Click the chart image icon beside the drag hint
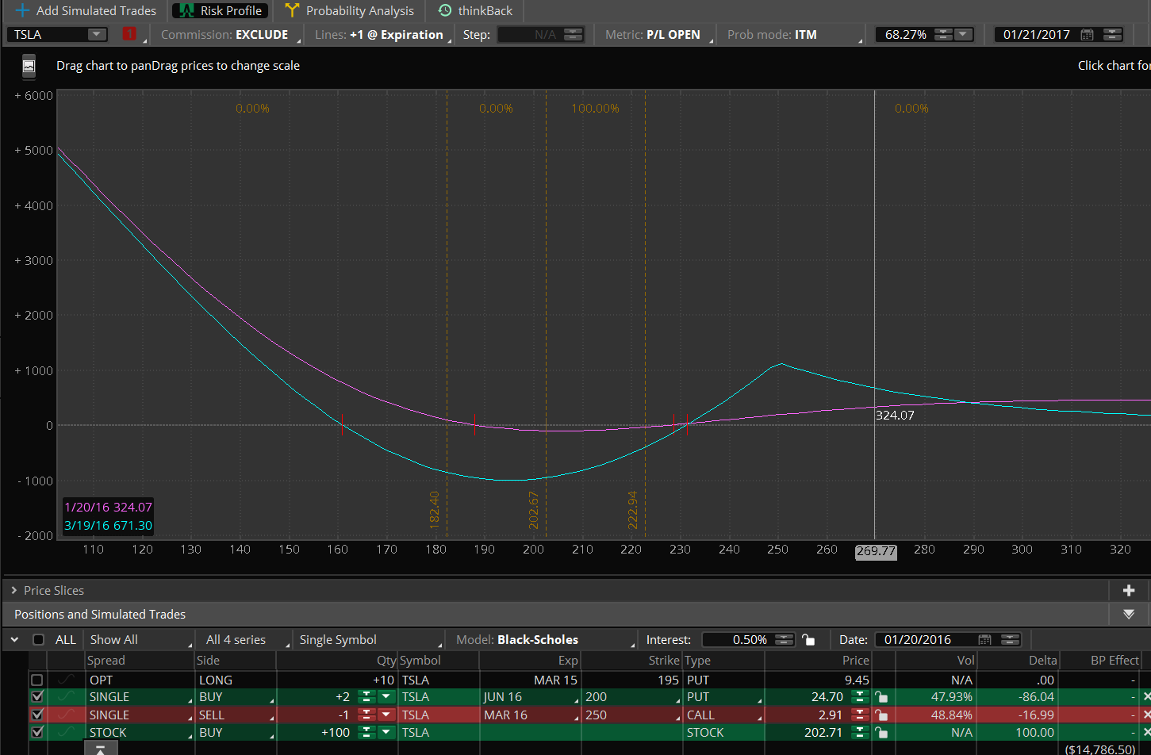This screenshot has width=1151, height=755. pyautogui.click(x=29, y=67)
